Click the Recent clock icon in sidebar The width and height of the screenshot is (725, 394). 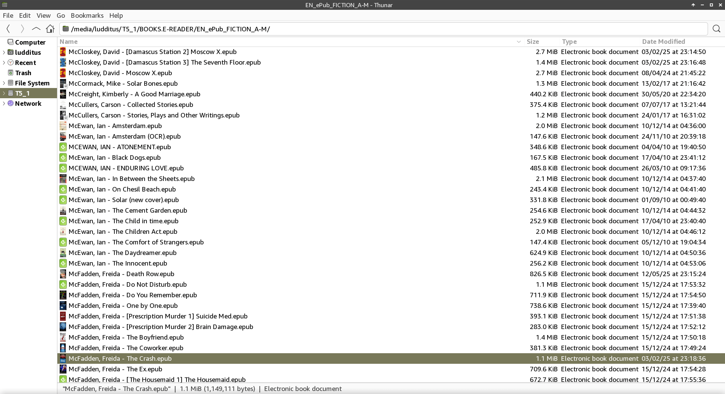11,63
